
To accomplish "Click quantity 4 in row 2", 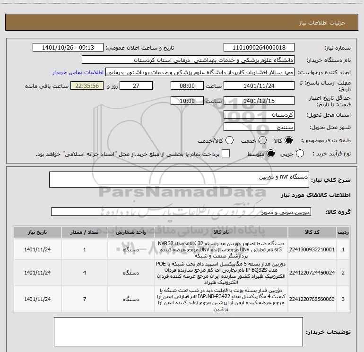I will tap(85, 273).
